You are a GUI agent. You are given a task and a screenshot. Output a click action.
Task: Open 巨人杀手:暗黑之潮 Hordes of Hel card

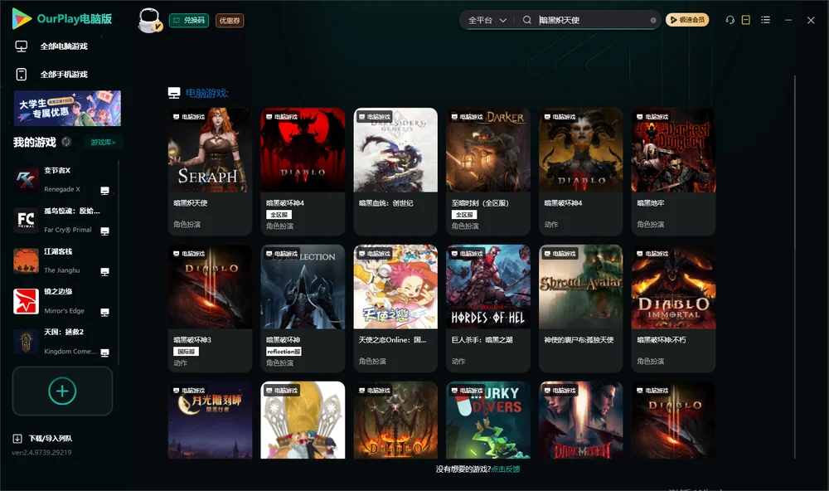488,309
